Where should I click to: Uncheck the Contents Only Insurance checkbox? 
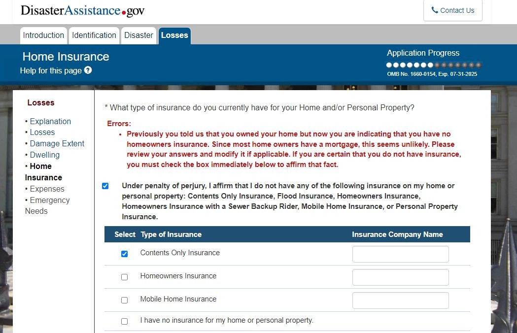(124, 254)
